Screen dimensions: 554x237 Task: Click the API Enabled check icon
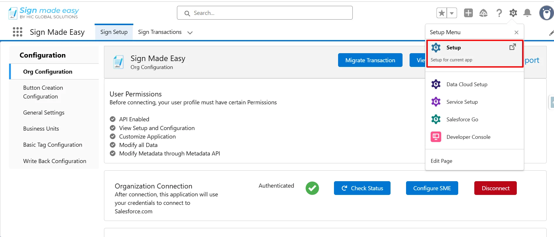coord(112,119)
